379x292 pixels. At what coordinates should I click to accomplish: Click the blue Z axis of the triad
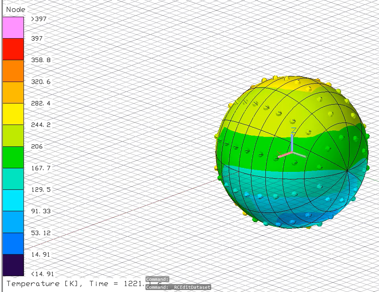[x=292, y=141]
